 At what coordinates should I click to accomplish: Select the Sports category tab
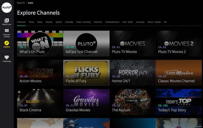coord(59,22)
